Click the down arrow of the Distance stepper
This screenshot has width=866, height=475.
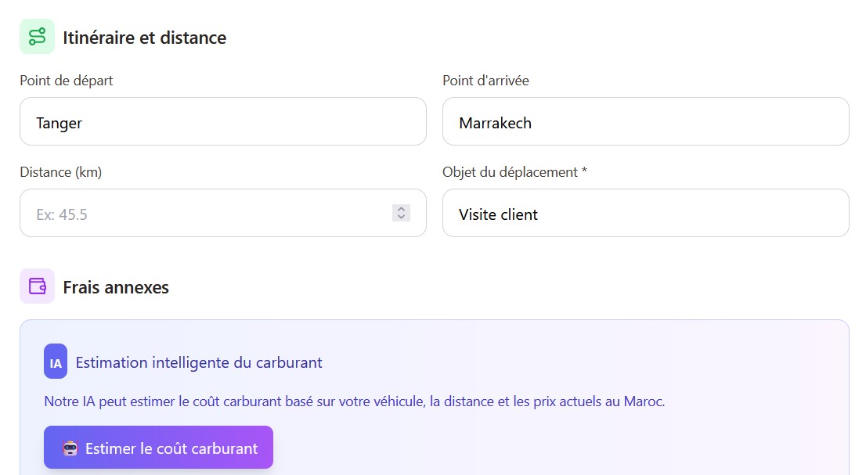point(401,218)
